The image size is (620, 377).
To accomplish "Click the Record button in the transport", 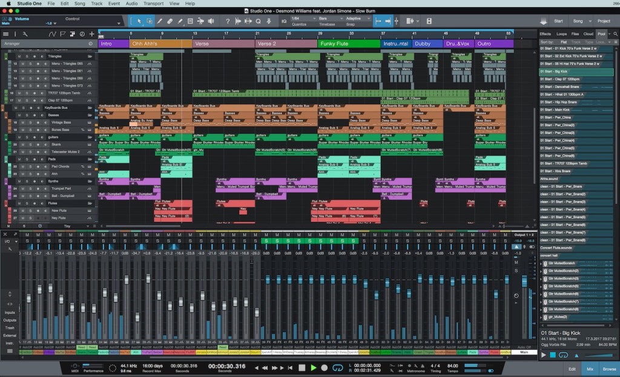I will coord(324,367).
